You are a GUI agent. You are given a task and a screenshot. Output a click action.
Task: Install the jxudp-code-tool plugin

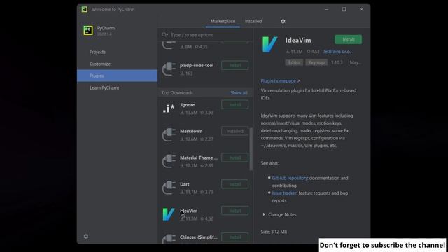click(235, 65)
